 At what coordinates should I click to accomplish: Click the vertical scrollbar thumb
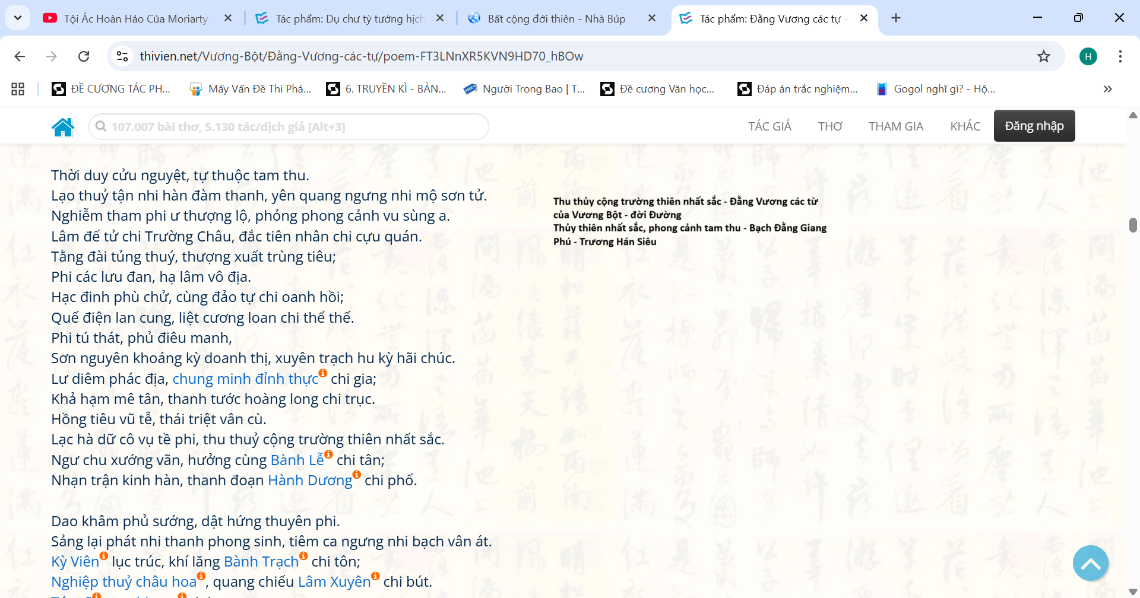(x=1133, y=225)
